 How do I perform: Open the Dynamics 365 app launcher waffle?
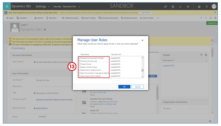click(7, 6)
